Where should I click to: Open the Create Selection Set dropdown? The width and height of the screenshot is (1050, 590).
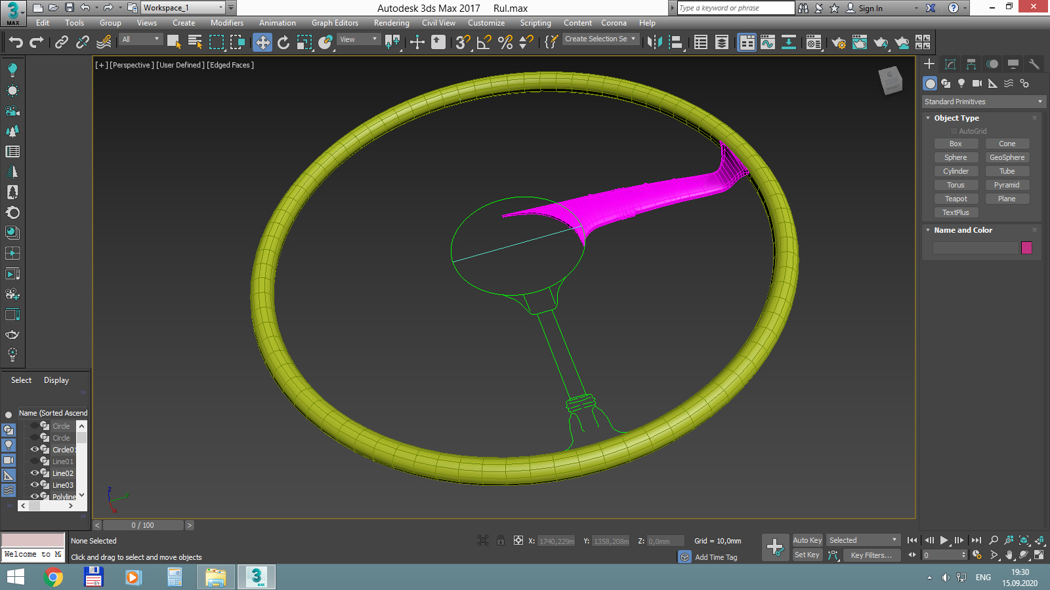click(600, 39)
